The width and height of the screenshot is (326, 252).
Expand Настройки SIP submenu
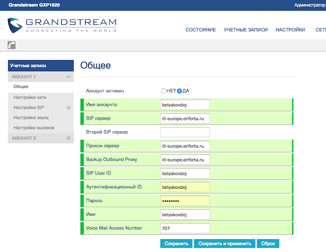coord(68,108)
